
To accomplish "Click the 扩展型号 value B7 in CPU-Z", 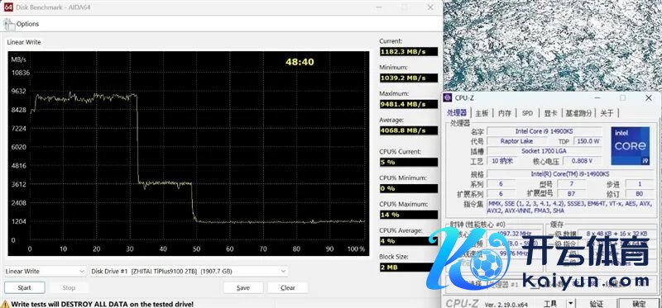I will [572, 193].
